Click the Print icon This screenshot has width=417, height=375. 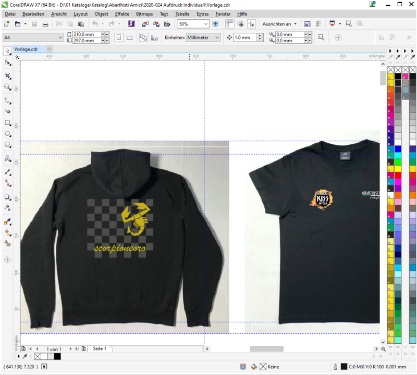click(45, 24)
